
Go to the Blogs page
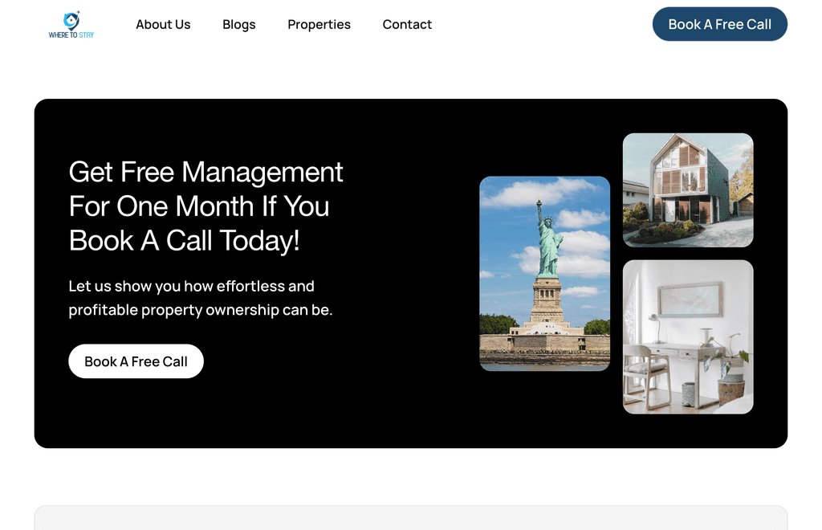[x=239, y=25]
